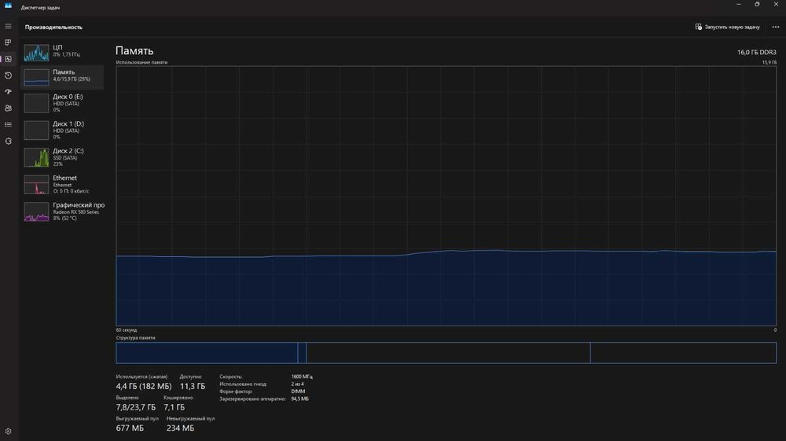Click the 16,0 ГБ DDR3 label
The width and height of the screenshot is (786, 441).
pos(756,52)
